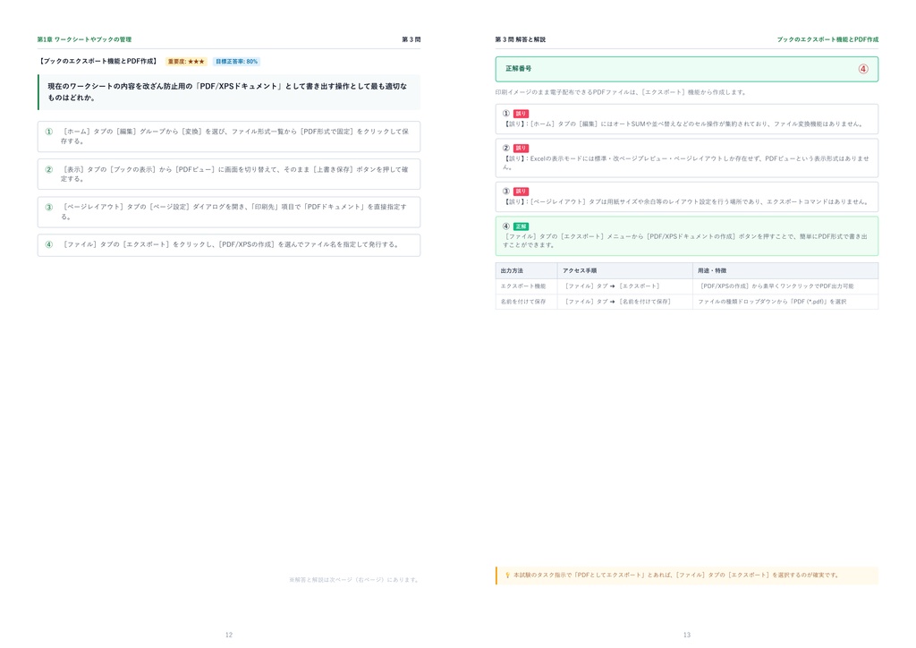Select answer option ④ about ファイル tab エクスポート
This screenshot has width=916, height=648.
[x=229, y=245]
